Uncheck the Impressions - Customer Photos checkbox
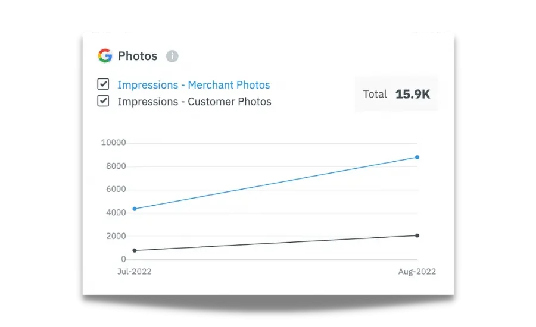 (x=104, y=101)
